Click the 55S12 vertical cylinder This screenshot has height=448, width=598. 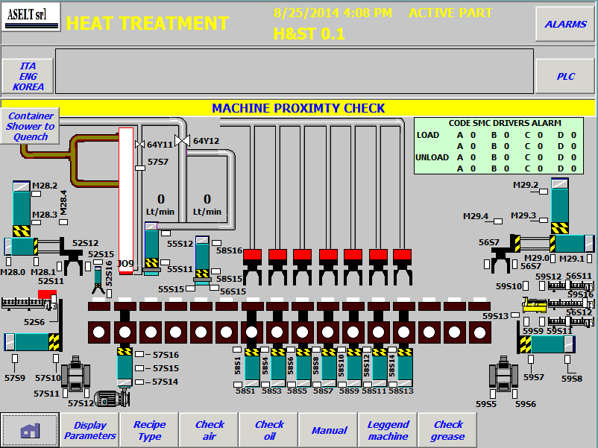[151, 248]
